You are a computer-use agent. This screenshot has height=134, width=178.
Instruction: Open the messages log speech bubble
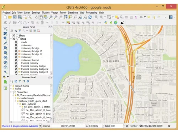coord(169,126)
